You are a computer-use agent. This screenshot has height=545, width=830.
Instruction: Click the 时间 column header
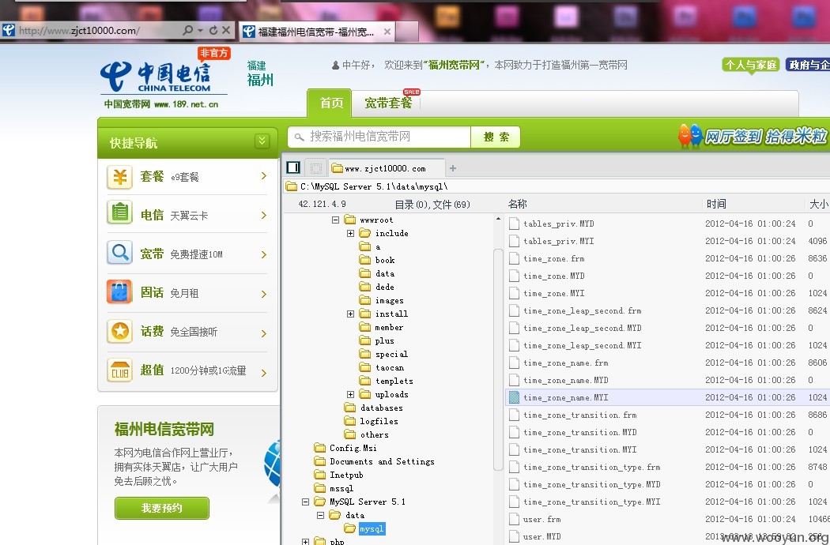pyautogui.click(x=716, y=204)
